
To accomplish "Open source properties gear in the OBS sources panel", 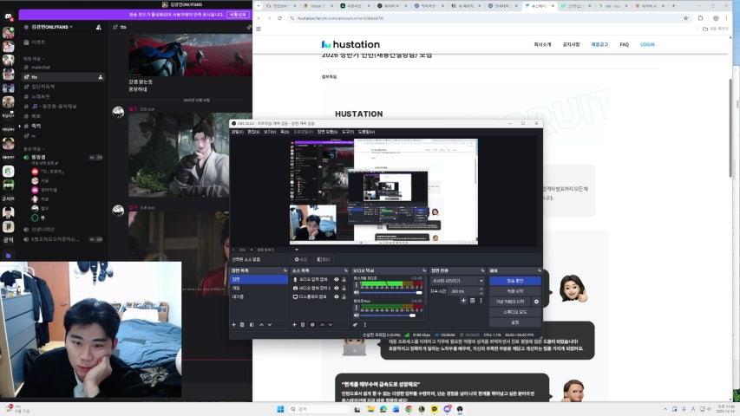I will (x=312, y=324).
